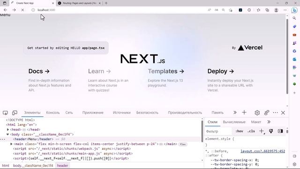Open the layout.css source link

262,151
